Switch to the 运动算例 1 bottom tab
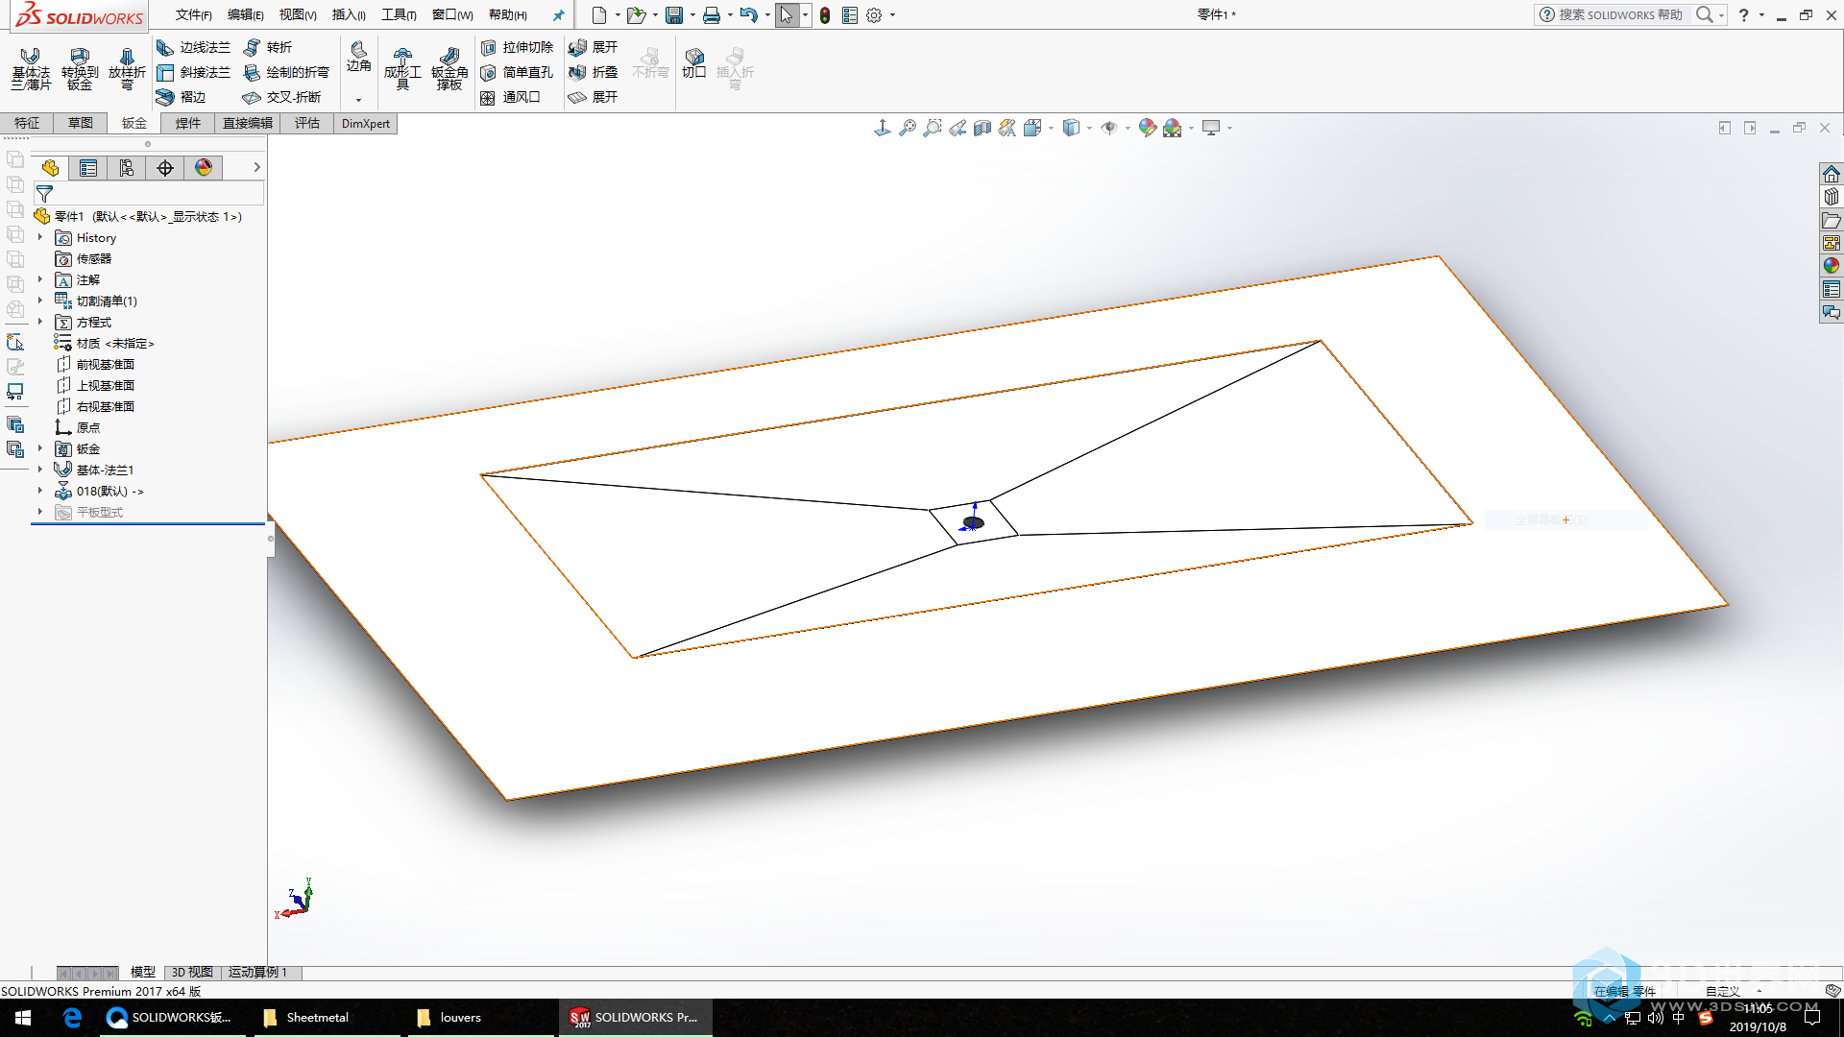 click(257, 972)
